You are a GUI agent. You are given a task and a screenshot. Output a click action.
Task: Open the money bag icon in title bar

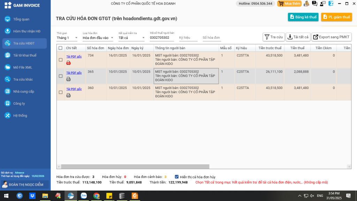pyautogui.click(x=306, y=3)
